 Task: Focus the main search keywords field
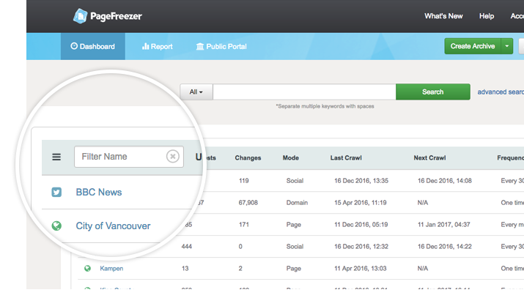point(304,92)
